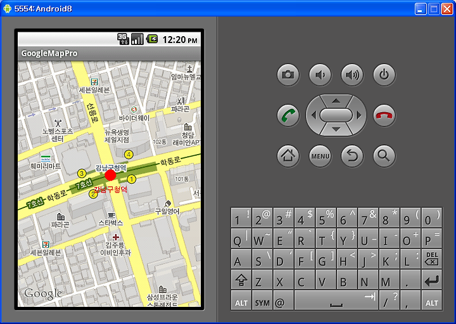
Task: Click the emulator power button
Action: pyautogui.click(x=384, y=75)
